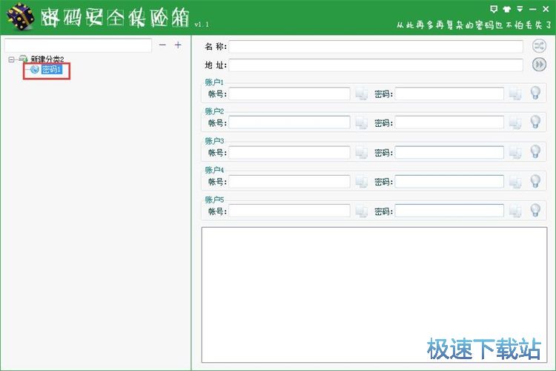Viewport: 556px width, 371px height.
Task: Click the minus button to remove an entry
Action: 162,45
